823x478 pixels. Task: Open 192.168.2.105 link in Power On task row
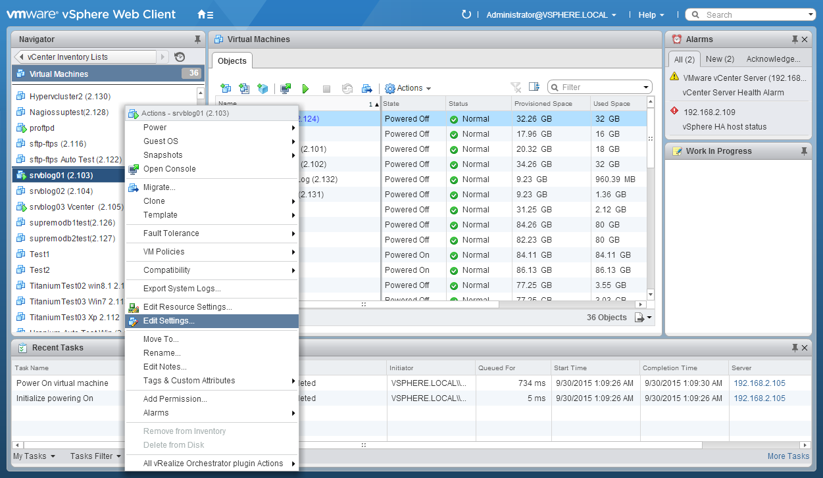(759, 383)
